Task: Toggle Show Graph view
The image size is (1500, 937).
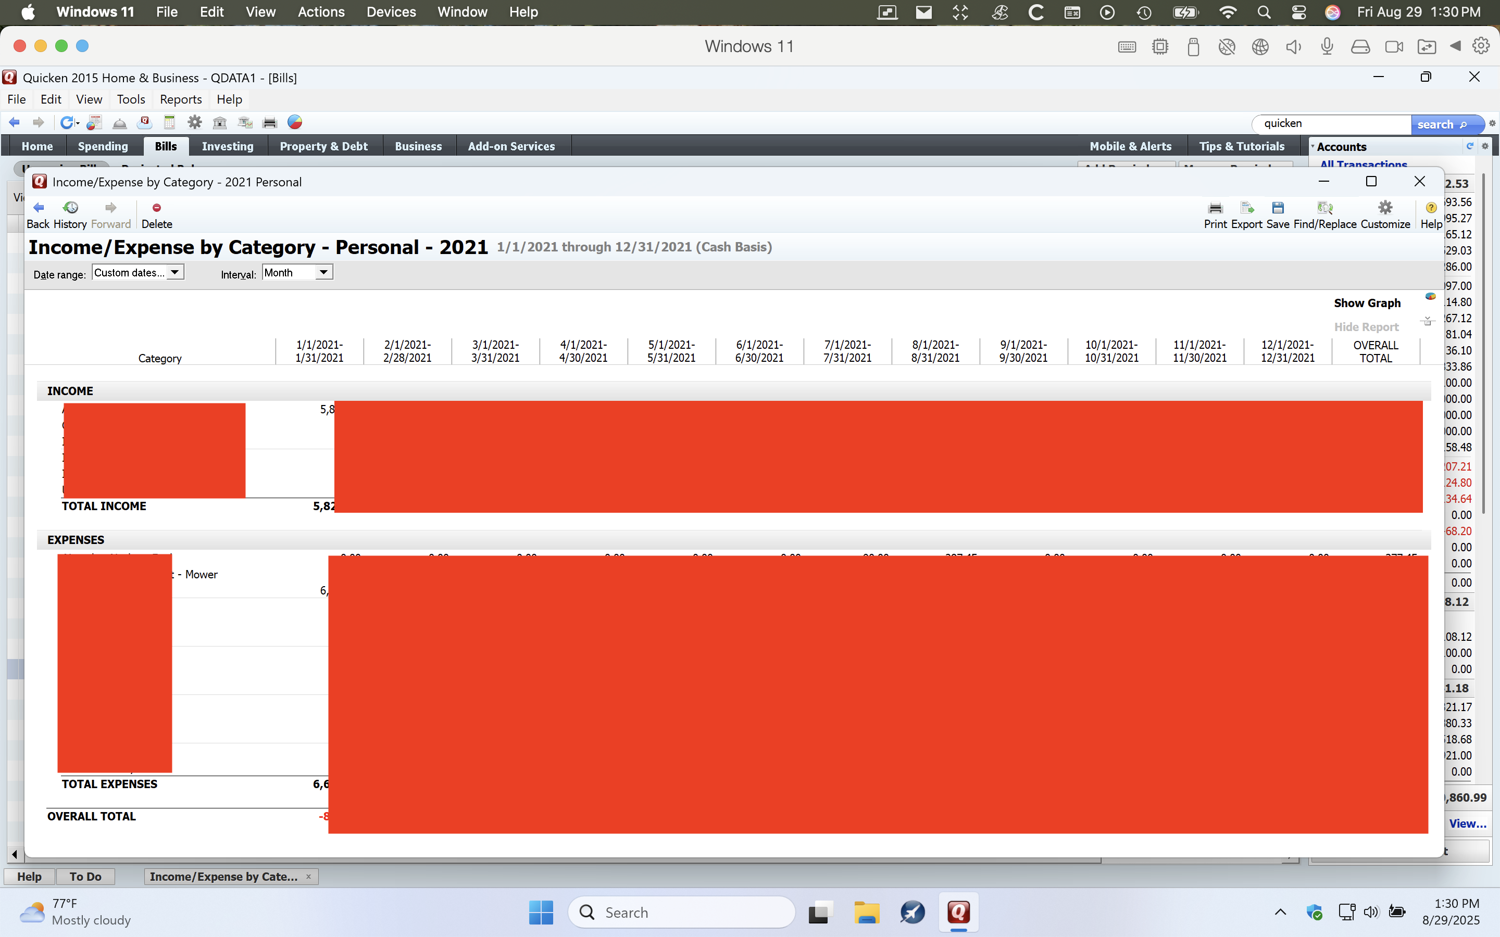Action: [x=1367, y=303]
